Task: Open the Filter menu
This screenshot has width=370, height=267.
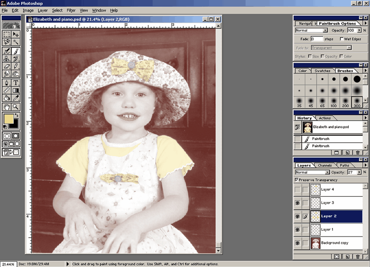Action: 71,10
